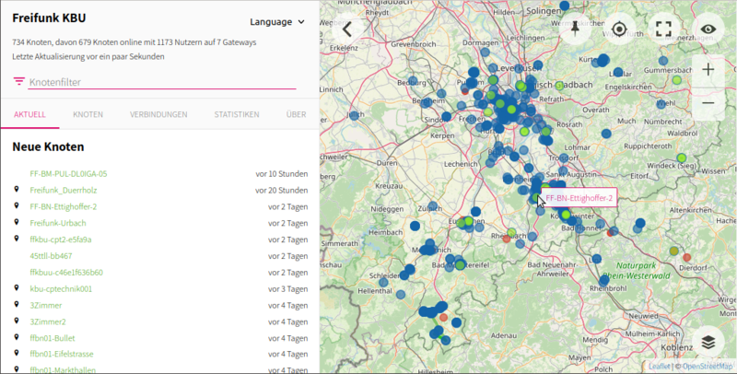This screenshot has width=737, height=374.
Task: Click the pin location marker icon
Action: [x=575, y=29]
